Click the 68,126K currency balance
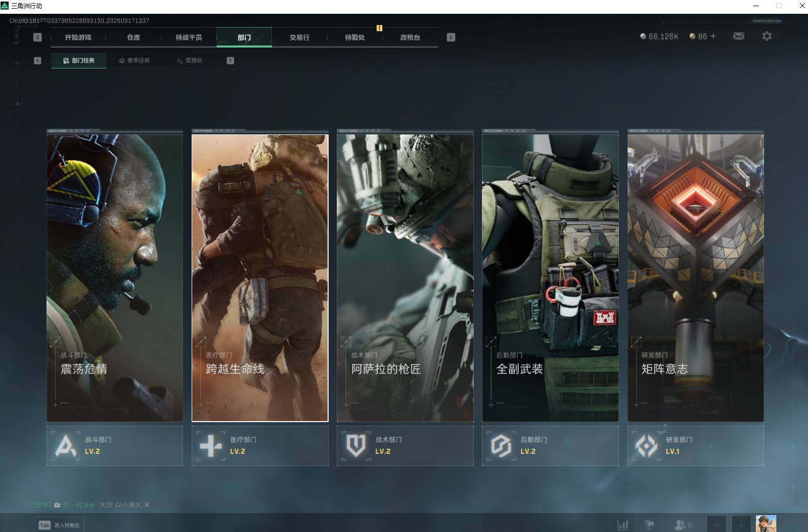The width and height of the screenshot is (808, 532). (659, 36)
